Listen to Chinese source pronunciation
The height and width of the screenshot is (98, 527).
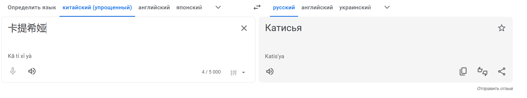(x=32, y=71)
